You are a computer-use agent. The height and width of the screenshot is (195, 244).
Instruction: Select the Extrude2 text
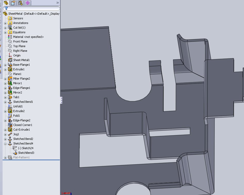click(x=19, y=111)
